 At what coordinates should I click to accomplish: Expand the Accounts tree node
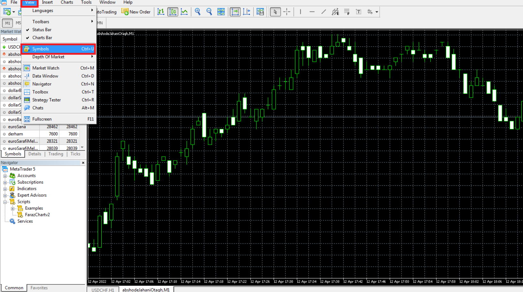5,176
